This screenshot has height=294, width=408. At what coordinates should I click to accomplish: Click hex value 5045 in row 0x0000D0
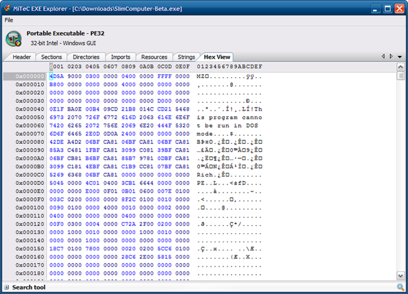(x=56, y=183)
